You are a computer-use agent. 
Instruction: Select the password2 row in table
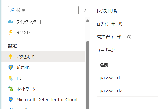coord(127,90)
